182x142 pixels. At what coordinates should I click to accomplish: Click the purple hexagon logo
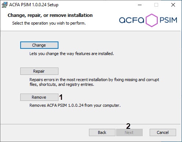(151, 20)
